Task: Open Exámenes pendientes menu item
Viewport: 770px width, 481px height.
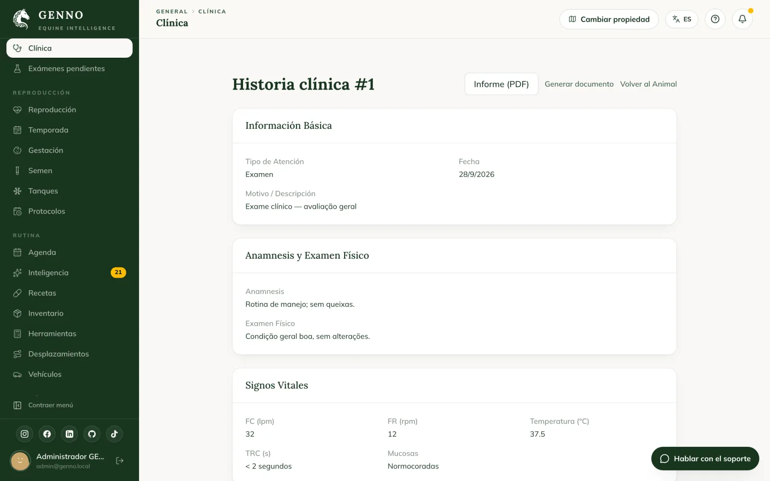Action: [x=69, y=68]
